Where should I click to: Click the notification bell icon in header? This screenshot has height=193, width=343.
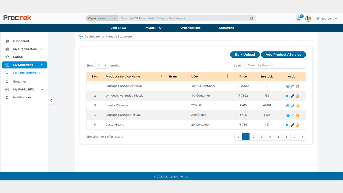299,19
